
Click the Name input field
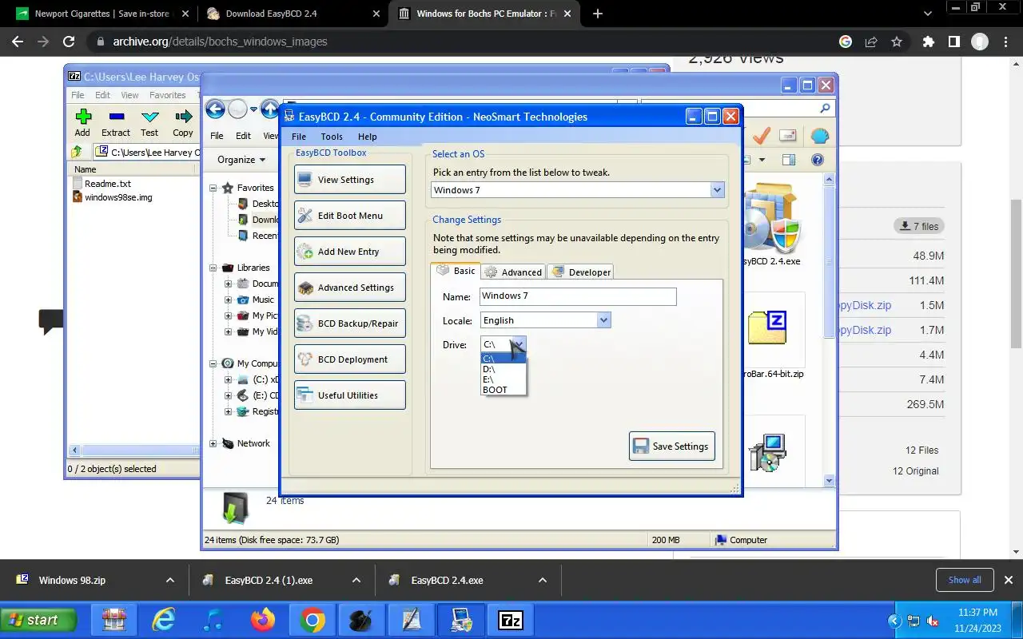[x=578, y=296]
